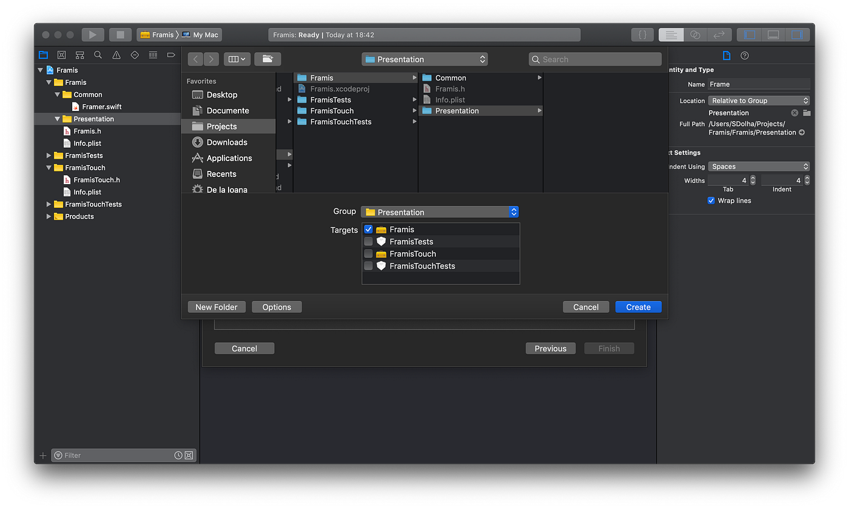Click the Search field in the dialog
Image resolution: width=849 pixels, height=509 pixels.
[595, 59]
